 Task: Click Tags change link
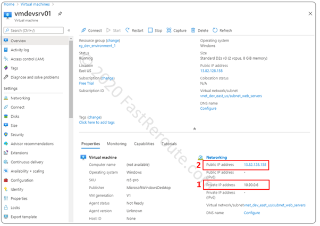coord(95,117)
